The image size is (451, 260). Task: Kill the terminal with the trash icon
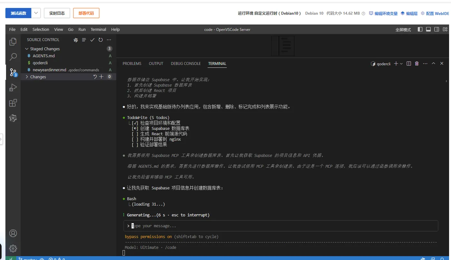[x=417, y=63]
